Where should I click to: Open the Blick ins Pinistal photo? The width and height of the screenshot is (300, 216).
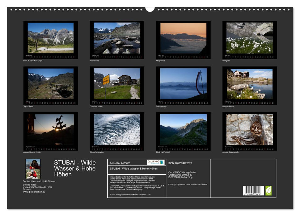[183, 131]
